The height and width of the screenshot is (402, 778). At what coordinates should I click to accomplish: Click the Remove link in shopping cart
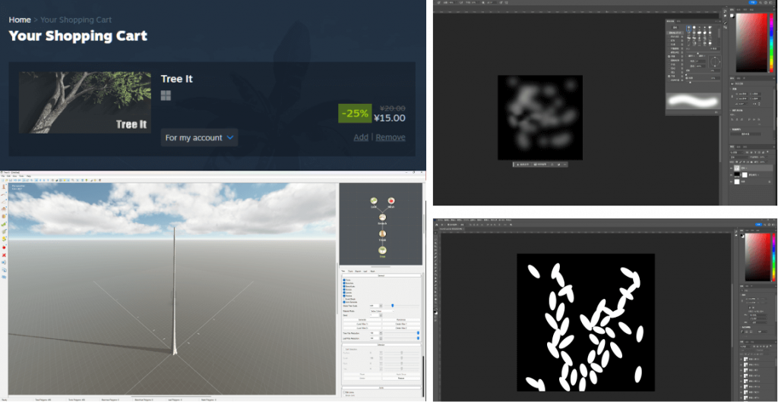[391, 137]
